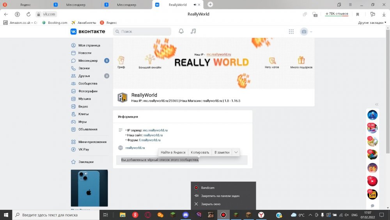Open Opera browser from taskbar

point(148,215)
